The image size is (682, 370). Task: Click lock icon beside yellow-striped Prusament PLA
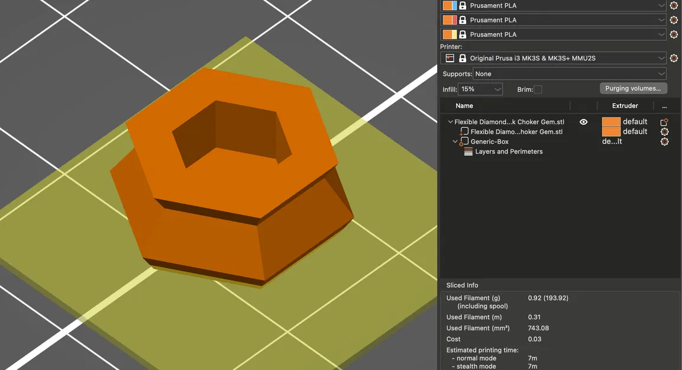(463, 34)
